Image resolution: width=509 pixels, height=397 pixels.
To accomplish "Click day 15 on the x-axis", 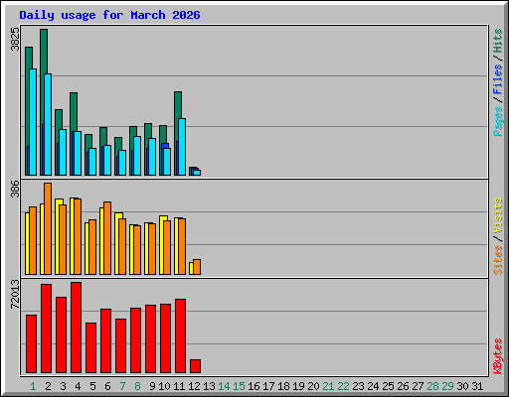I will click(239, 386).
